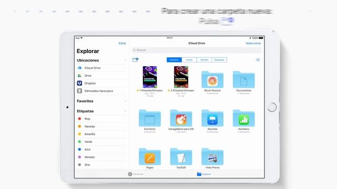Open the Google Drive location

(x=102, y=76)
